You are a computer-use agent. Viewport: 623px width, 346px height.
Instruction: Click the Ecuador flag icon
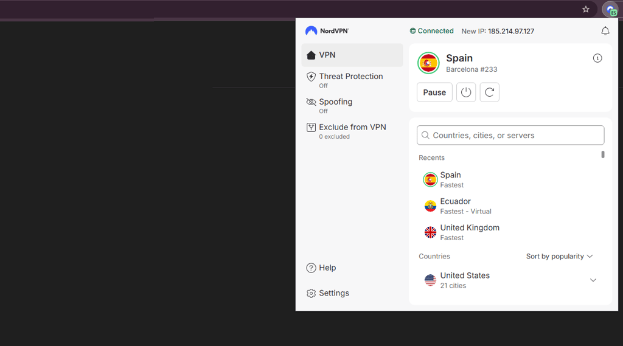coord(430,206)
